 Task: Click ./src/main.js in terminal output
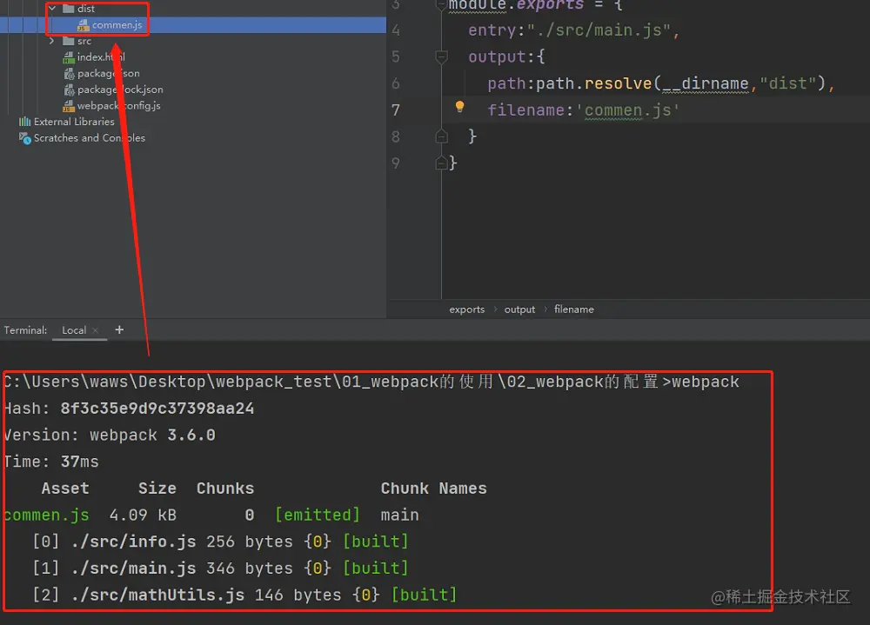click(134, 568)
